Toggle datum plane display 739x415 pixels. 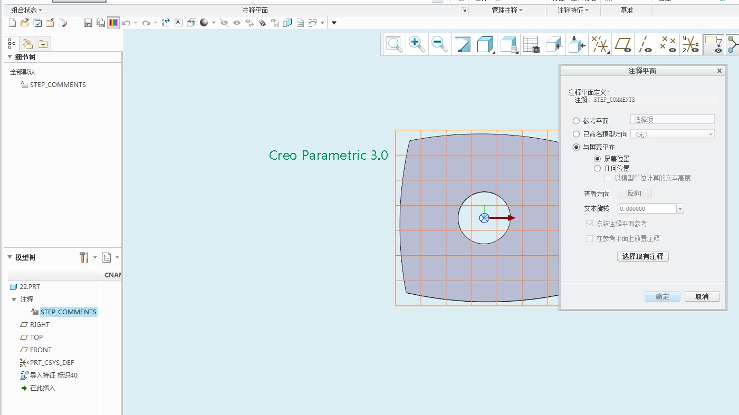(623, 44)
